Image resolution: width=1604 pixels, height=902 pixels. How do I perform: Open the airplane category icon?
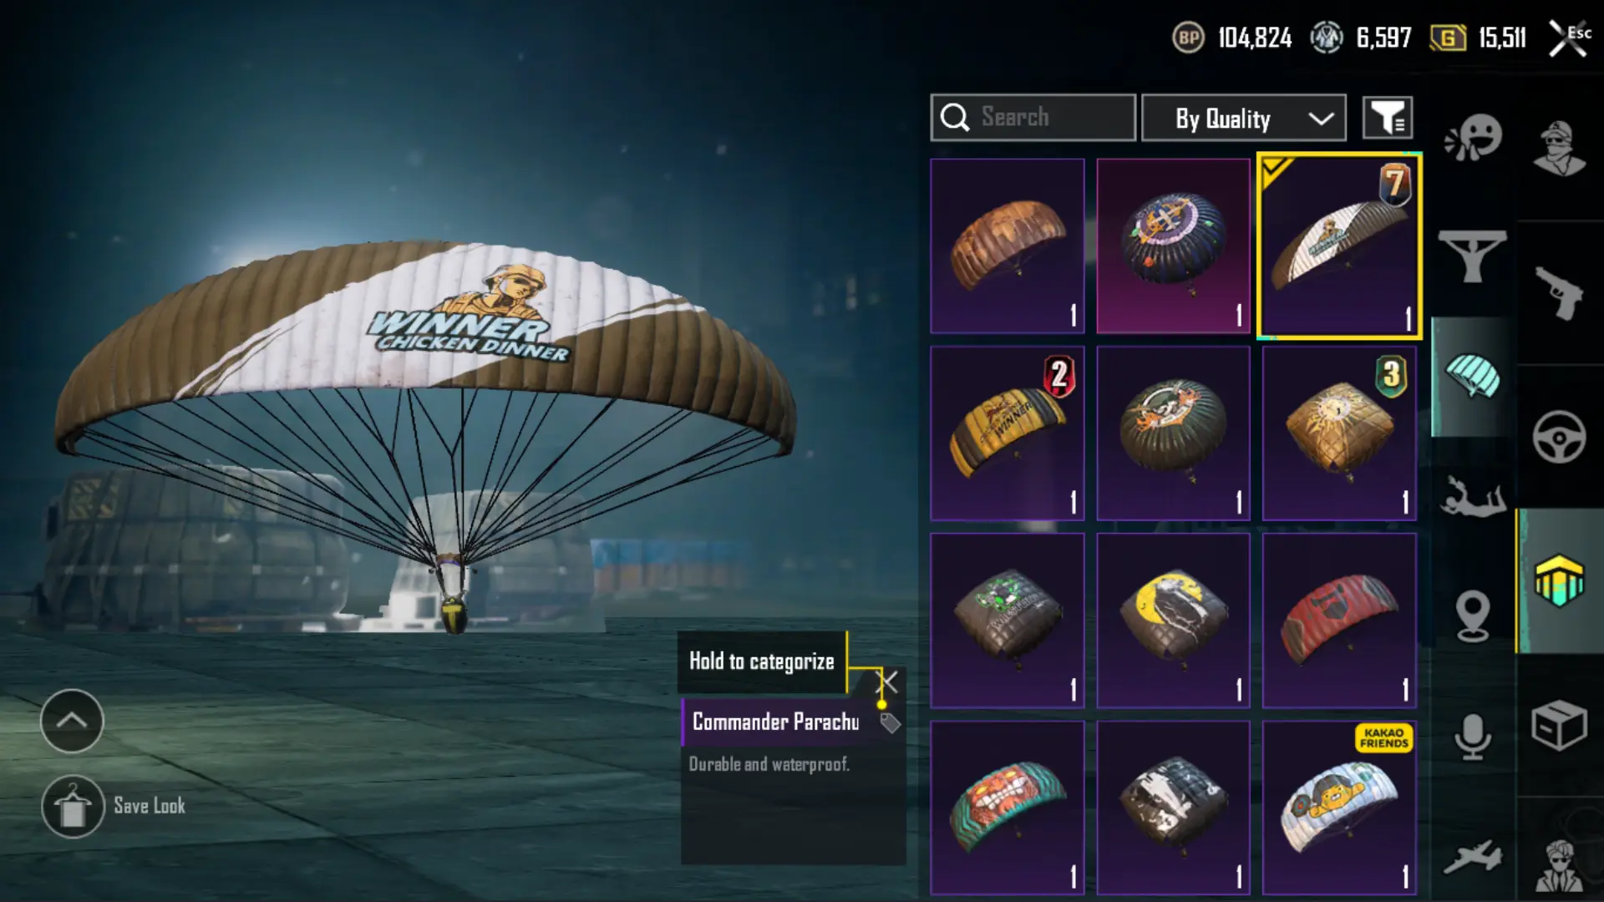[x=1473, y=857]
